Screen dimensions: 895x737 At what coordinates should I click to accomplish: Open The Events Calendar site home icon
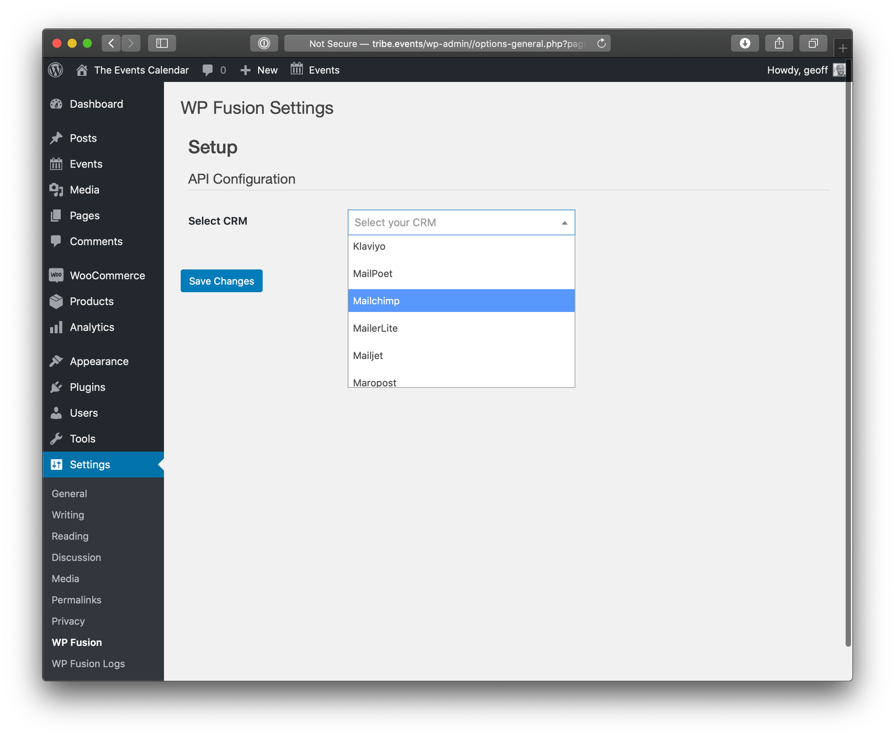point(81,70)
